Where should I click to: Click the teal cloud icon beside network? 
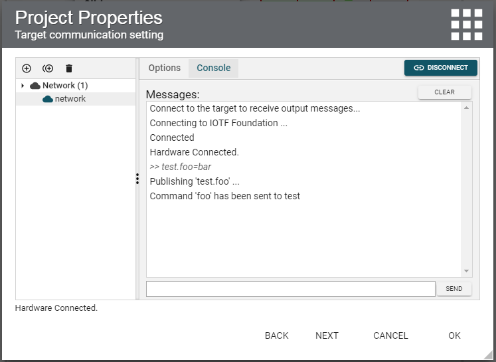[48, 99]
